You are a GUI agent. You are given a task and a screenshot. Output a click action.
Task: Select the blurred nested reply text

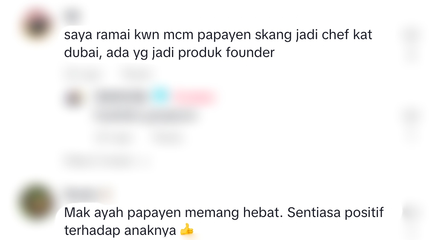coord(147,116)
